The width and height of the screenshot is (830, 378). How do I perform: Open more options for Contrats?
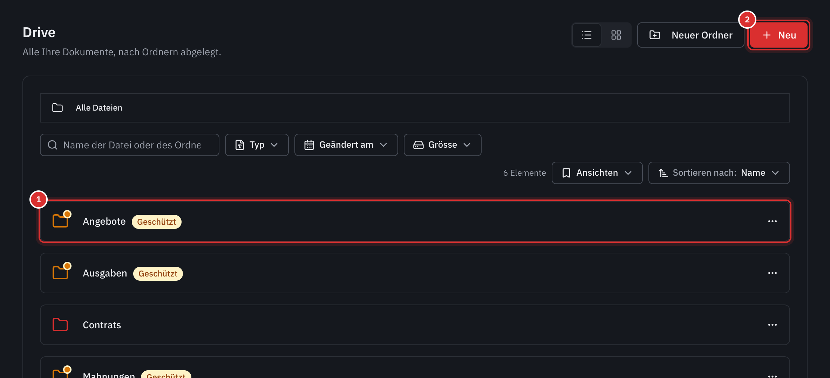pyautogui.click(x=772, y=325)
